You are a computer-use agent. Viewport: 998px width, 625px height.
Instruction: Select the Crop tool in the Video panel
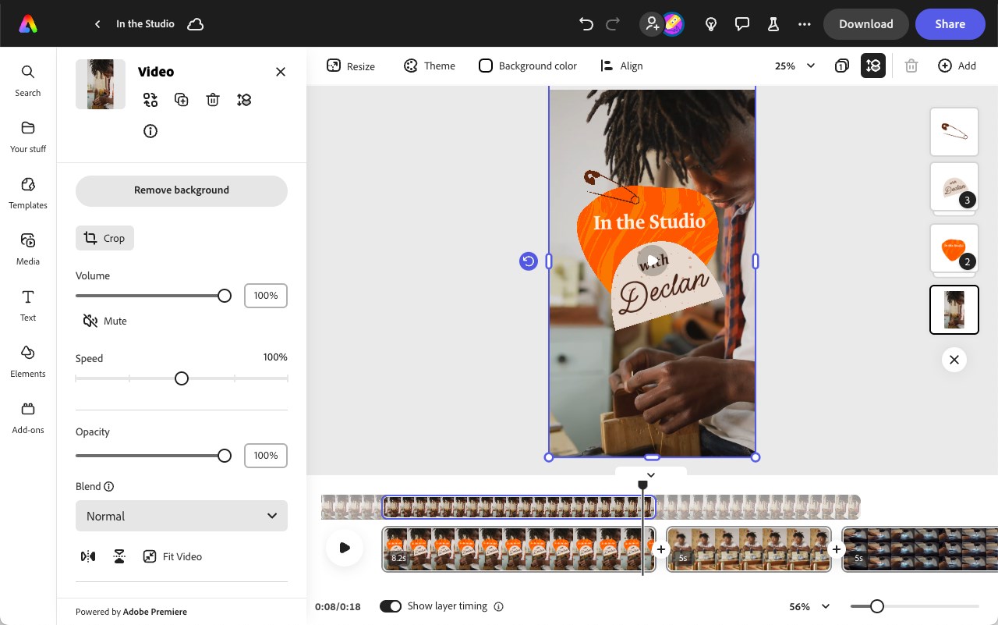[104, 238]
